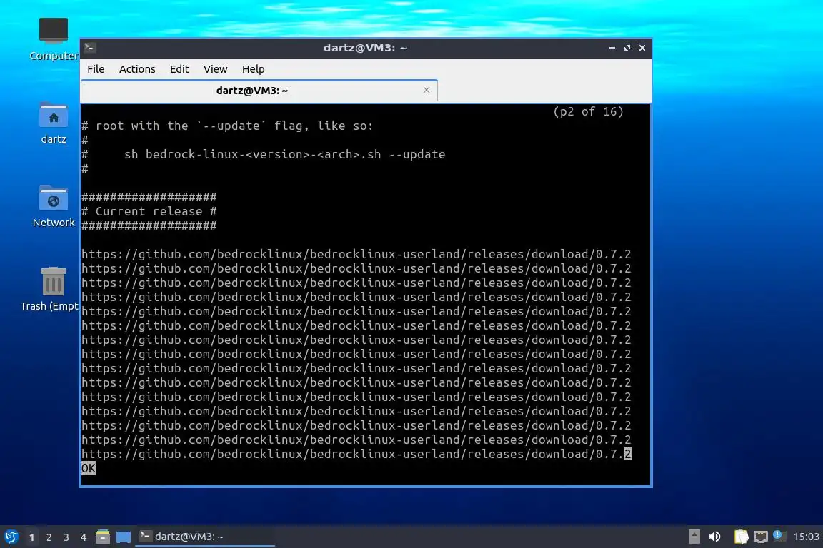Open the Network desktop icon

point(54,207)
